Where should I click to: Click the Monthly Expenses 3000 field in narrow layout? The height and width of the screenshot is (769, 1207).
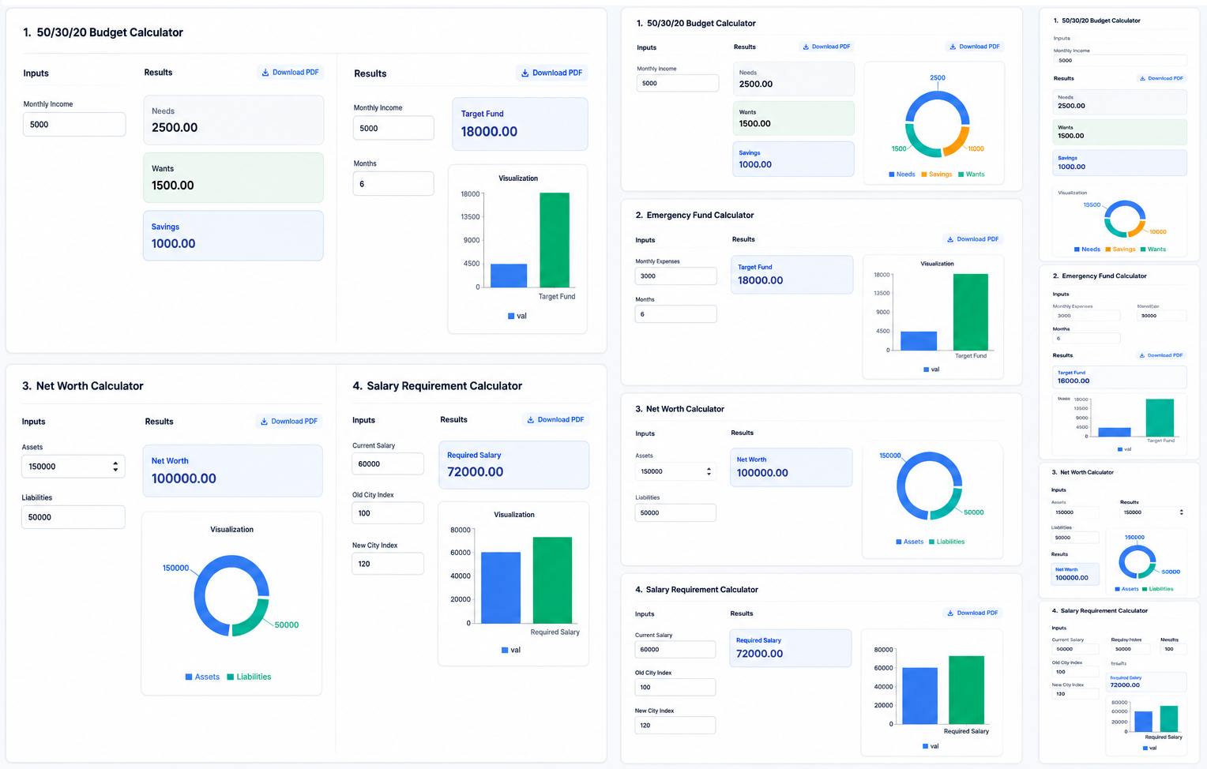(x=1086, y=316)
